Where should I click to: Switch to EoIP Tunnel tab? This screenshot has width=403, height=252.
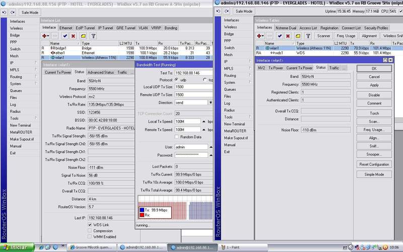click(x=85, y=28)
